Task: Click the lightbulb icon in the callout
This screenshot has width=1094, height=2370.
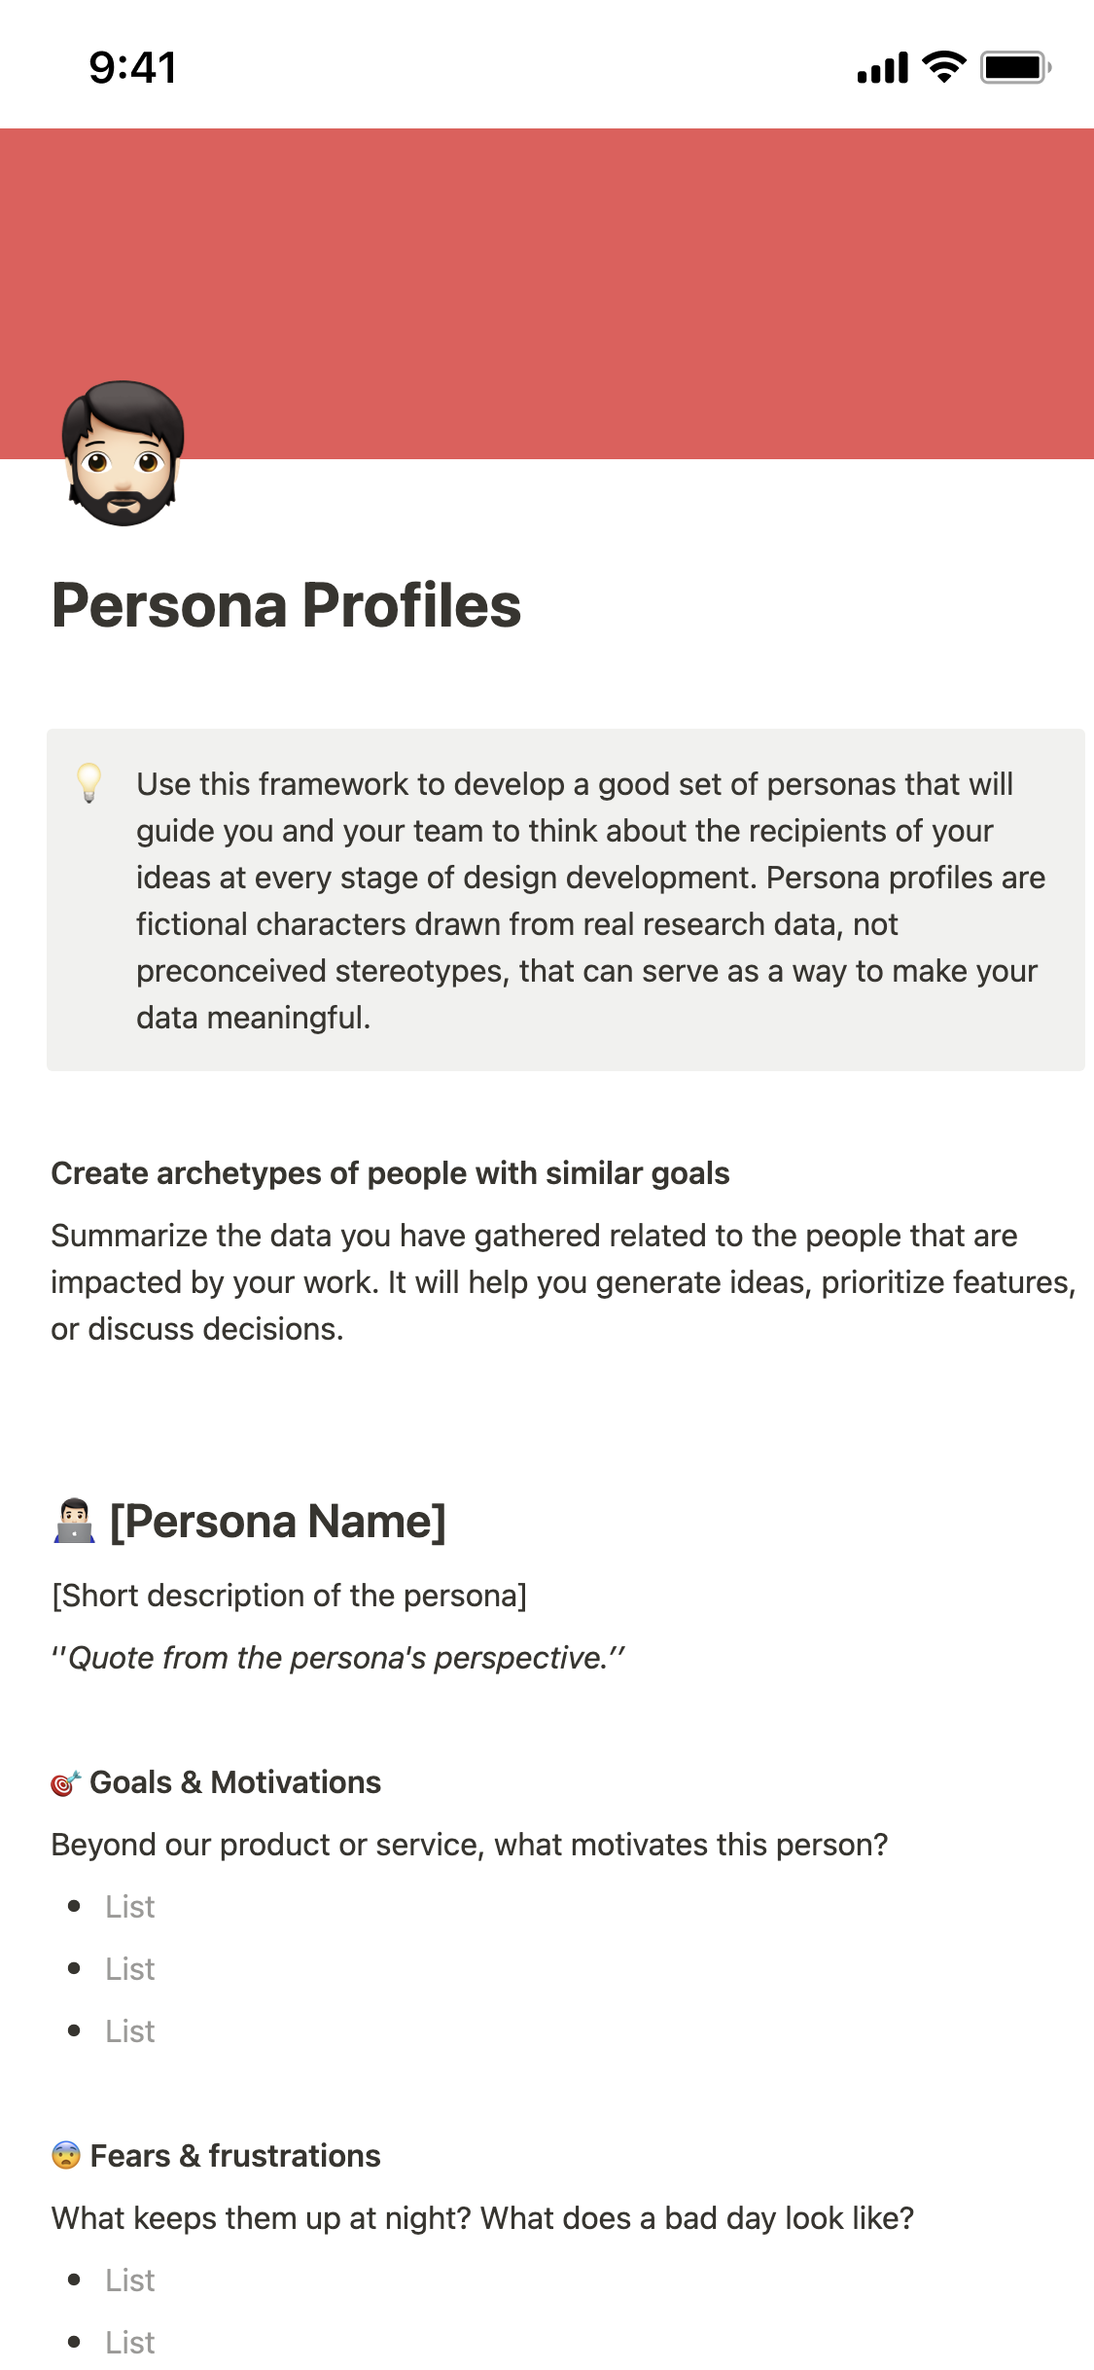Action: [88, 783]
